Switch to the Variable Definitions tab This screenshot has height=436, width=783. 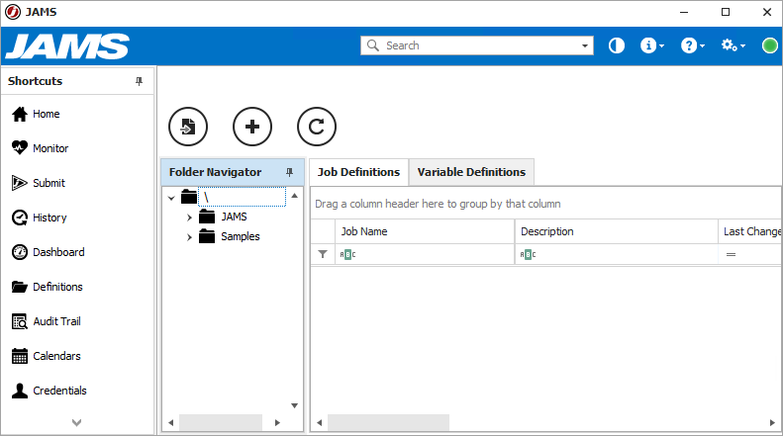[x=471, y=172]
